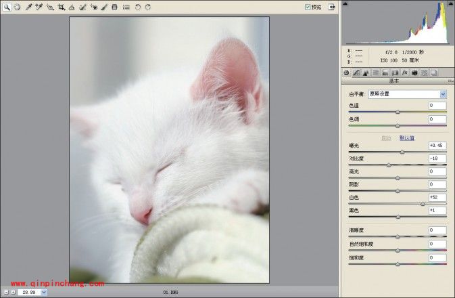Viewport: 455px width, 298px height.
Task: Toggle shadow clipping warning in histogram
Action: click(x=346, y=4)
